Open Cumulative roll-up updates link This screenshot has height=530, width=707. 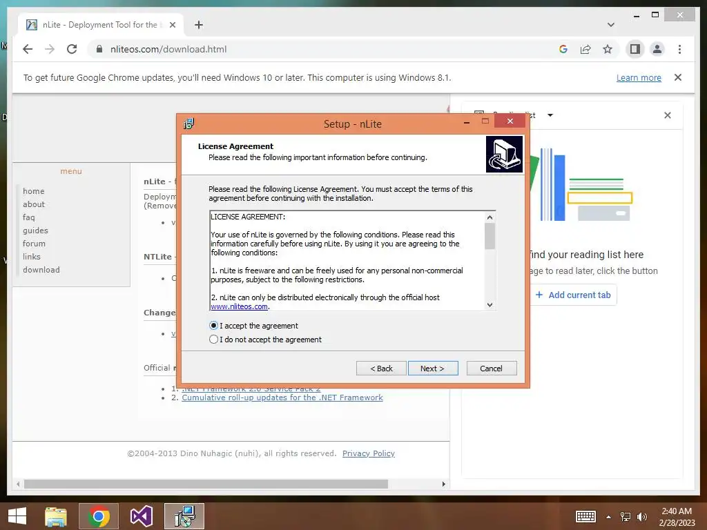click(282, 397)
